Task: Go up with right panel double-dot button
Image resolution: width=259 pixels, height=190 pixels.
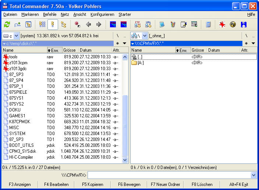Action: (x=253, y=36)
